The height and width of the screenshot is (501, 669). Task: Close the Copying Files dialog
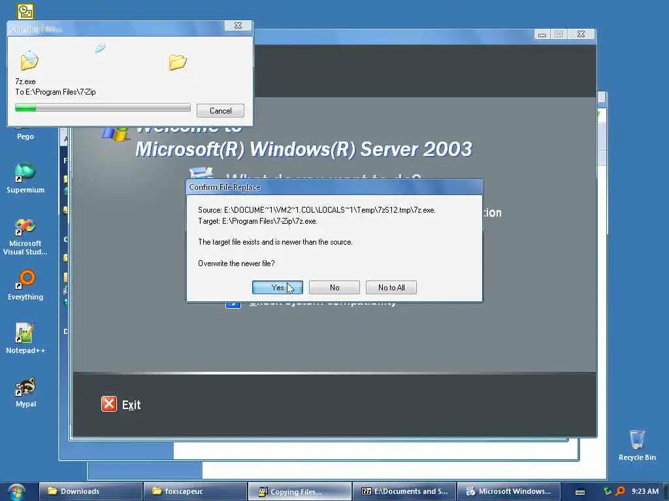click(x=238, y=26)
